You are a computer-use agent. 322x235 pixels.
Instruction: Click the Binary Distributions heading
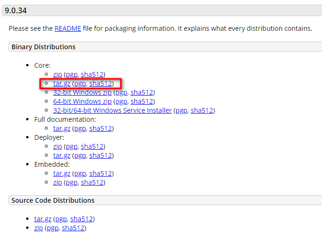point(44,47)
